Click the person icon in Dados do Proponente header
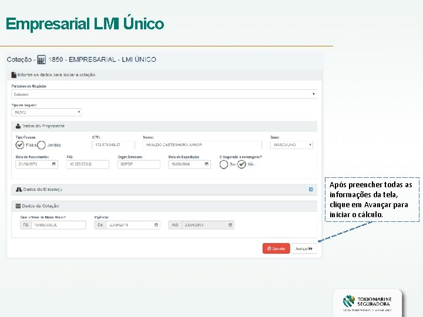The width and height of the screenshot is (423, 317). (x=18, y=126)
